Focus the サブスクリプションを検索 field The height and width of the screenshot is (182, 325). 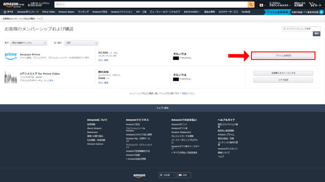click(301, 29)
